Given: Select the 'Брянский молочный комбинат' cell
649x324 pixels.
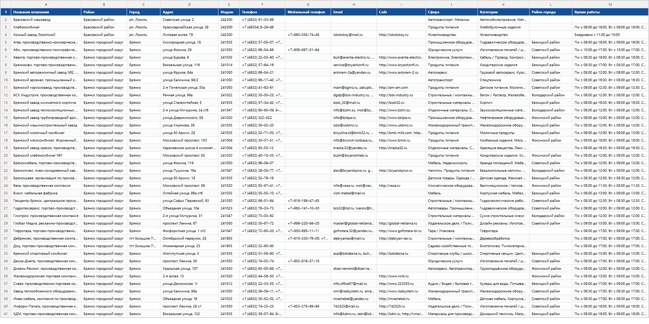Looking at the screenshot, I should coord(46,133).
